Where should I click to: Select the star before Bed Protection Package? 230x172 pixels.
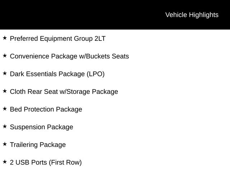5,109
